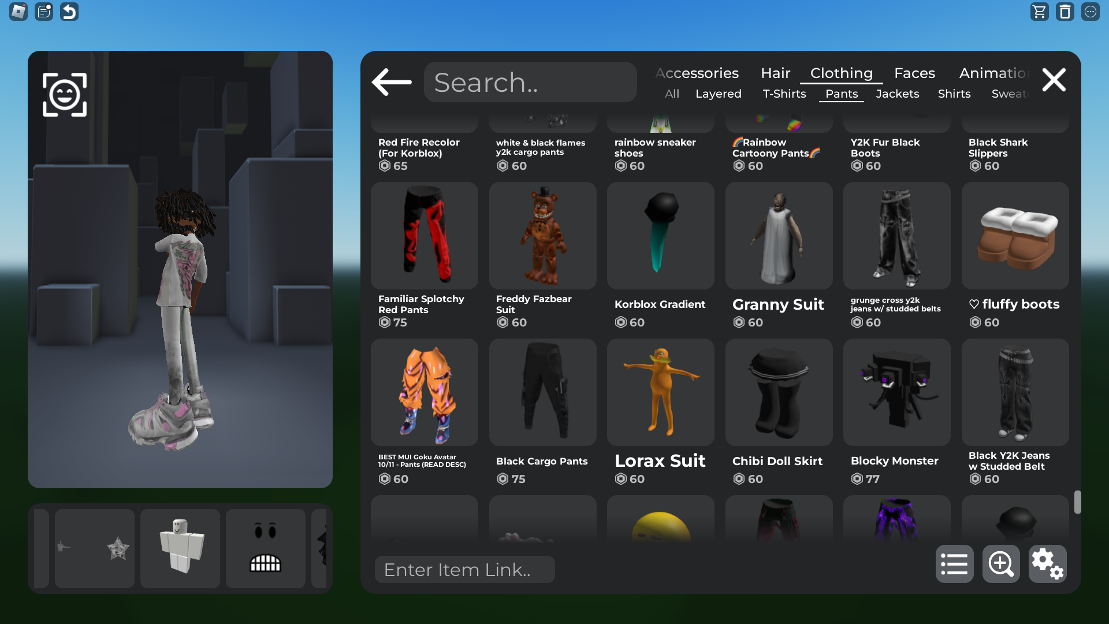The height and width of the screenshot is (624, 1109).
Task: Click the back arrow icon
Action: point(392,82)
